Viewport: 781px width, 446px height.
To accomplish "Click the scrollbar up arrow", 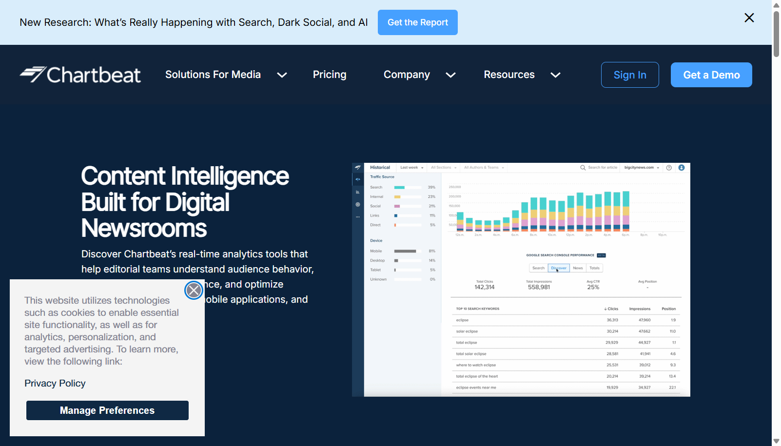I will coord(776,5).
